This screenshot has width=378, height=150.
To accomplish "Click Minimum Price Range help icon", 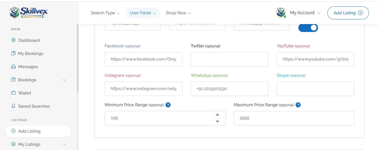I will coord(168,105).
